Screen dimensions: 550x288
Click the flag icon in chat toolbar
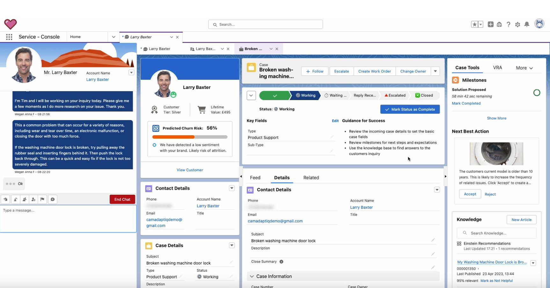pyautogui.click(x=42, y=199)
